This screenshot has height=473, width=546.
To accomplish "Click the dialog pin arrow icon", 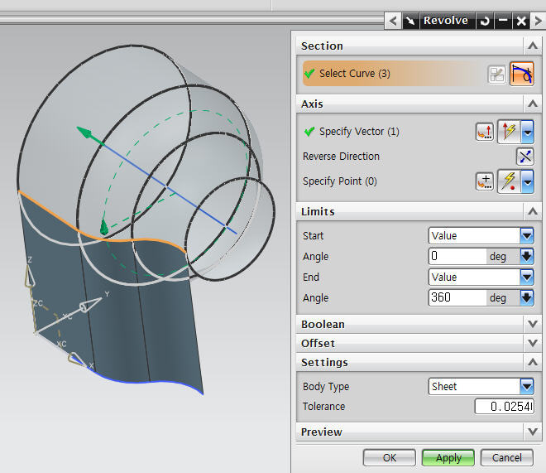I will (x=409, y=21).
